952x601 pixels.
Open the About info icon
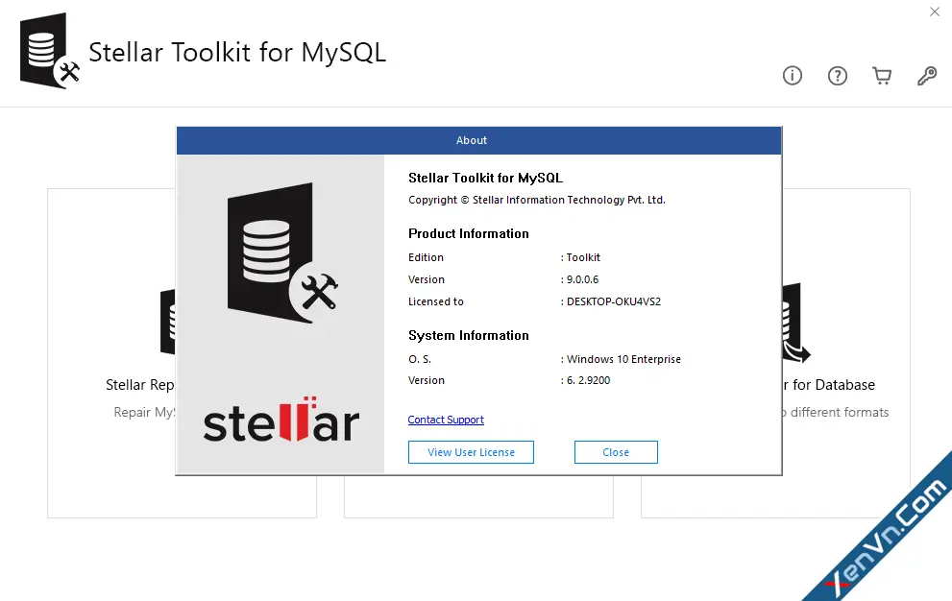[x=793, y=76]
